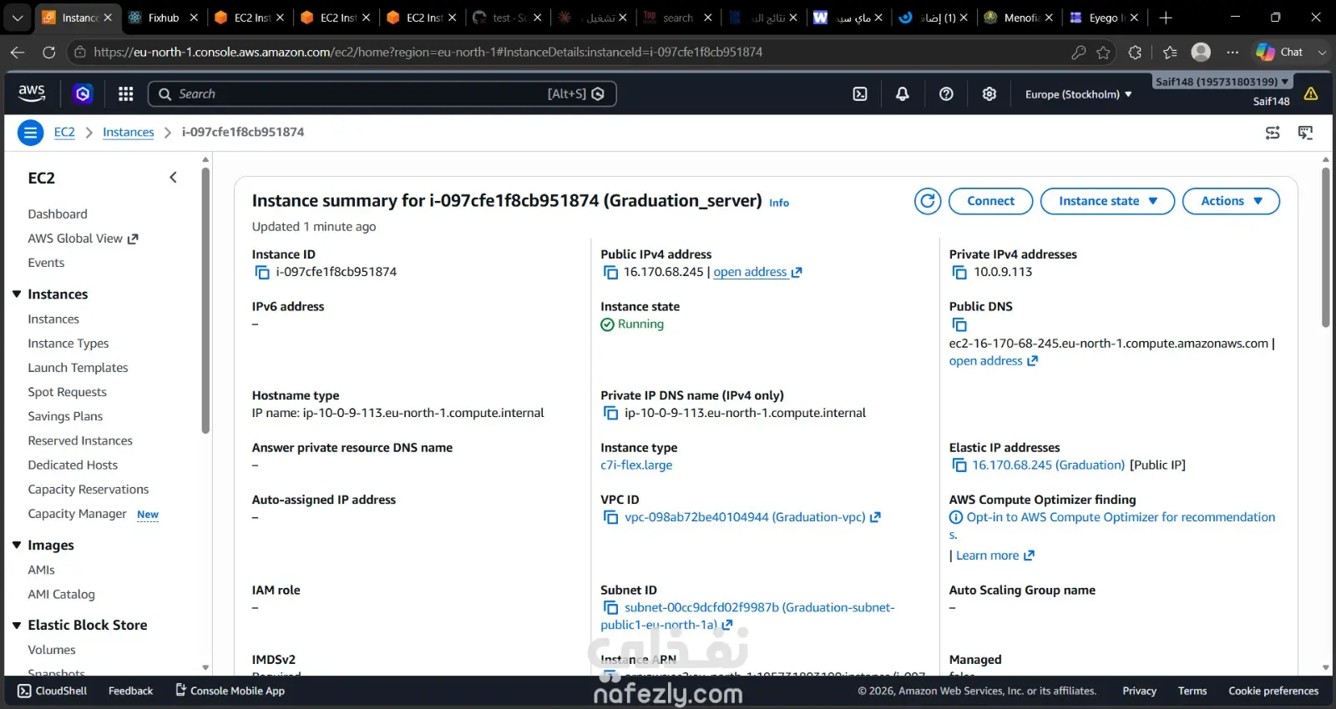
Task: Open the AWS home logo
Action: [32, 93]
